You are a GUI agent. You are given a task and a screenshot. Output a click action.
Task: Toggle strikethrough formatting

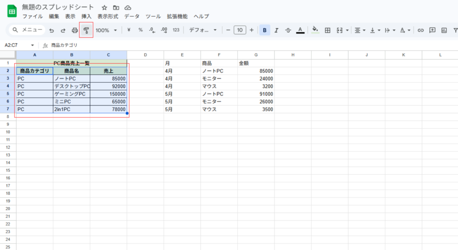288,30
